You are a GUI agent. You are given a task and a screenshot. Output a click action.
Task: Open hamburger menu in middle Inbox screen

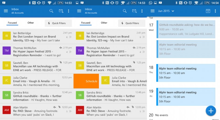(79, 11)
